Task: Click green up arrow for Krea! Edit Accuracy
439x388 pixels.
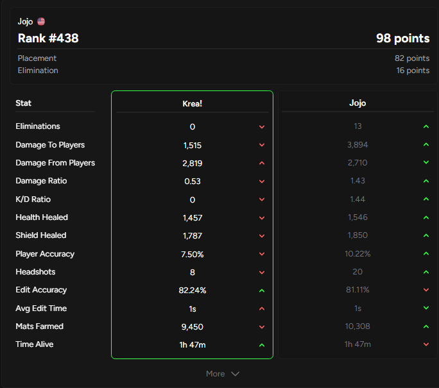Action: pyautogui.click(x=262, y=291)
